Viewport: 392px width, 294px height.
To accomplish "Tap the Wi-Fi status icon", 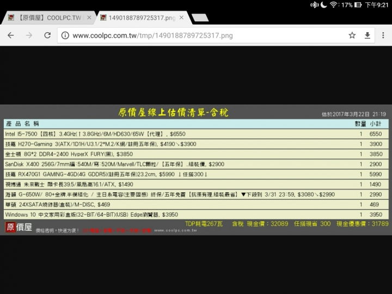I will pyautogui.click(x=334, y=5).
